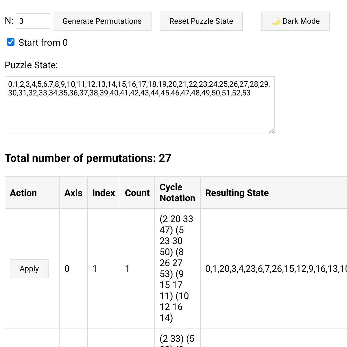Image resolution: width=347 pixels, height=347 pixels.
Task: Focus the N value input field
Action: [x=33, y=21]
